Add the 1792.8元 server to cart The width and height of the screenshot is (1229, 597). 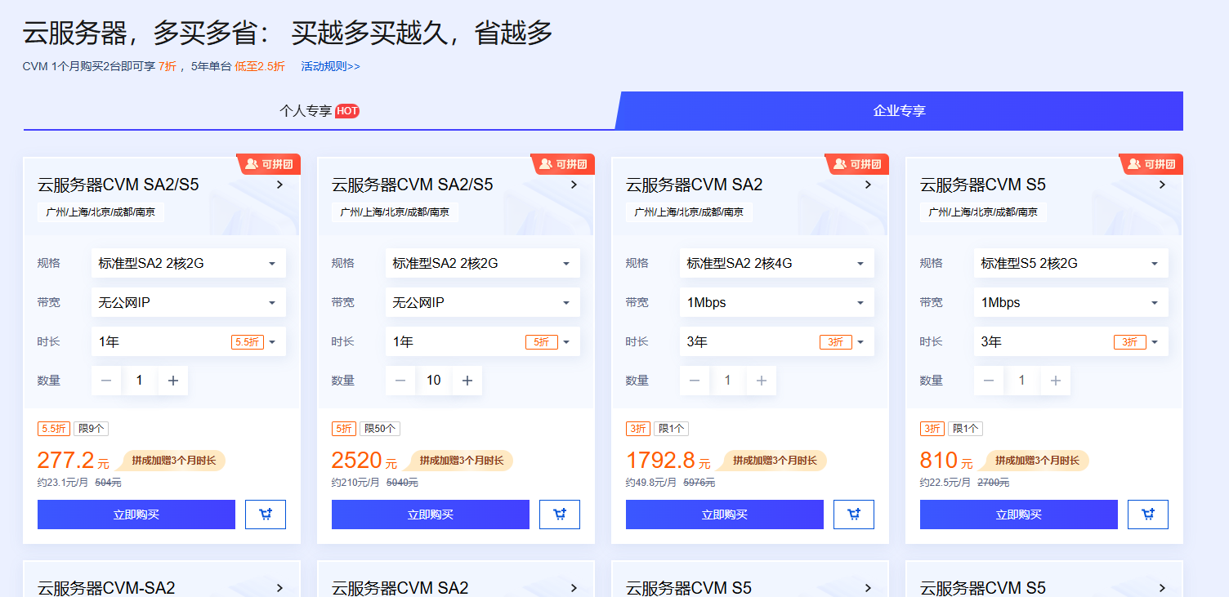point(854,515)
